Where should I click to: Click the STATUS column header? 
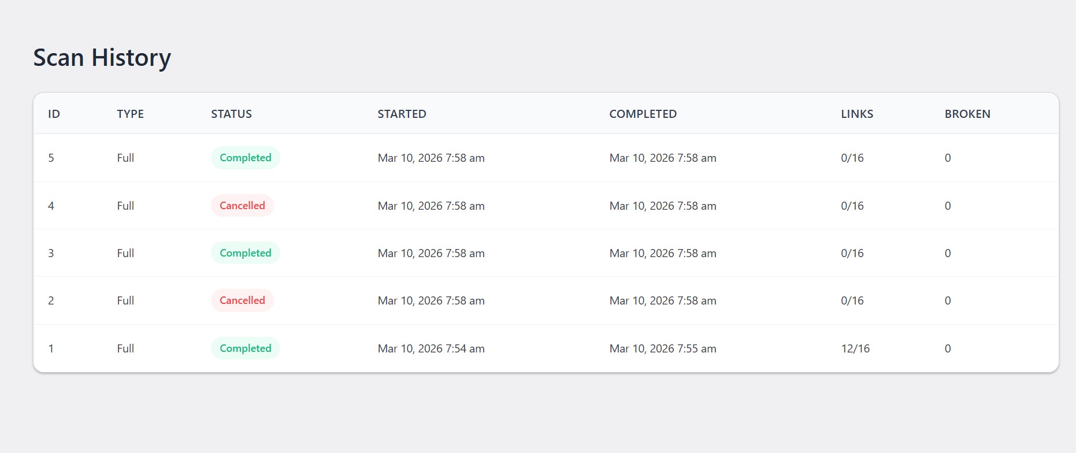(231, 114)
